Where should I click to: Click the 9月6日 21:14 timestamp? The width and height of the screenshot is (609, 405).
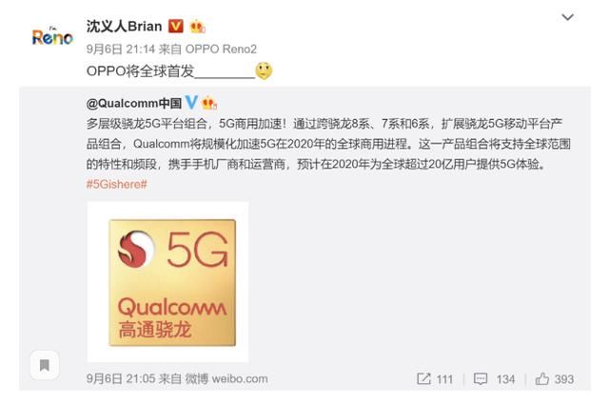click(x=121, y=49)
